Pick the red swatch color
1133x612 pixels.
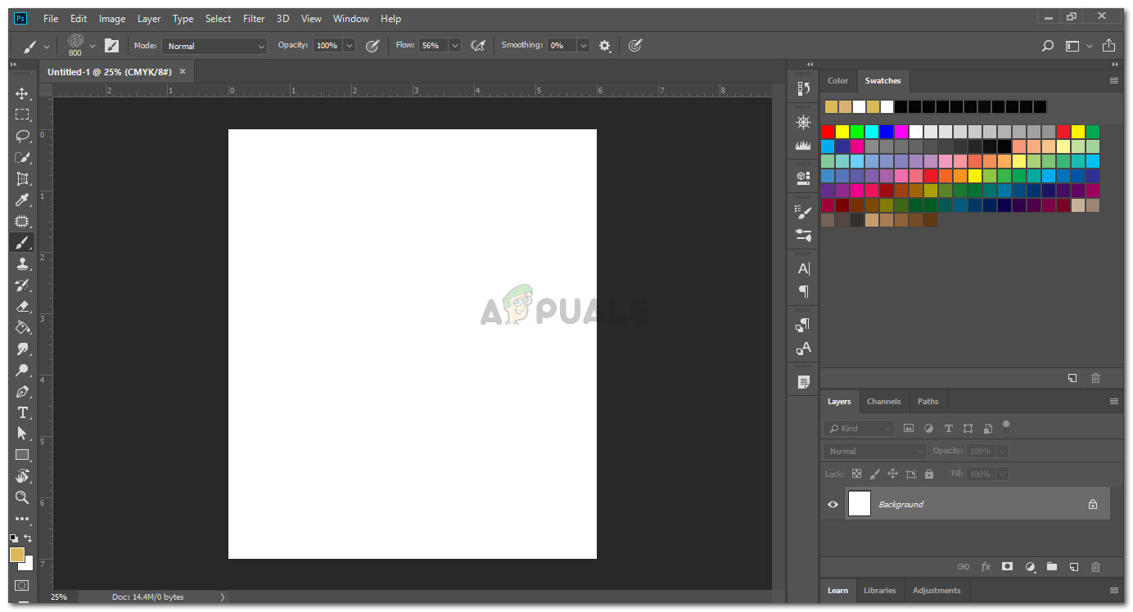point(828,132)
